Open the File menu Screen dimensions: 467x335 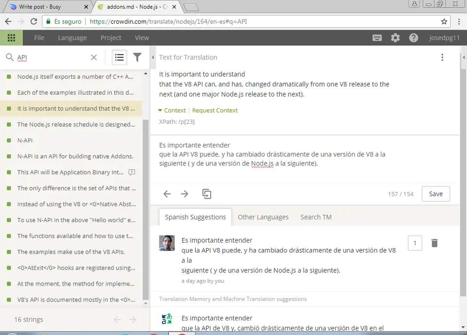coord(39,38)
